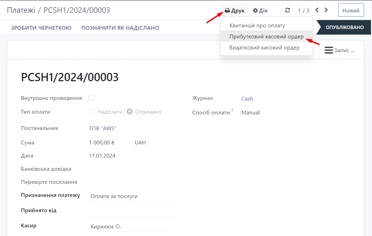Click the refresh record icon
Image resolution: width=372 pixels, height=236 pixels.
tap(287, 10)
